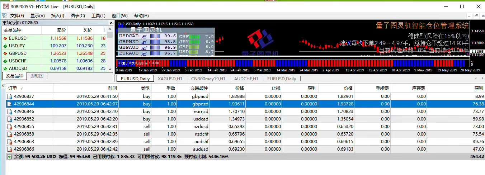Click the order icon for ticket 42906846
485x175 pixels.
pyautogui.click(x=10, y=112)
